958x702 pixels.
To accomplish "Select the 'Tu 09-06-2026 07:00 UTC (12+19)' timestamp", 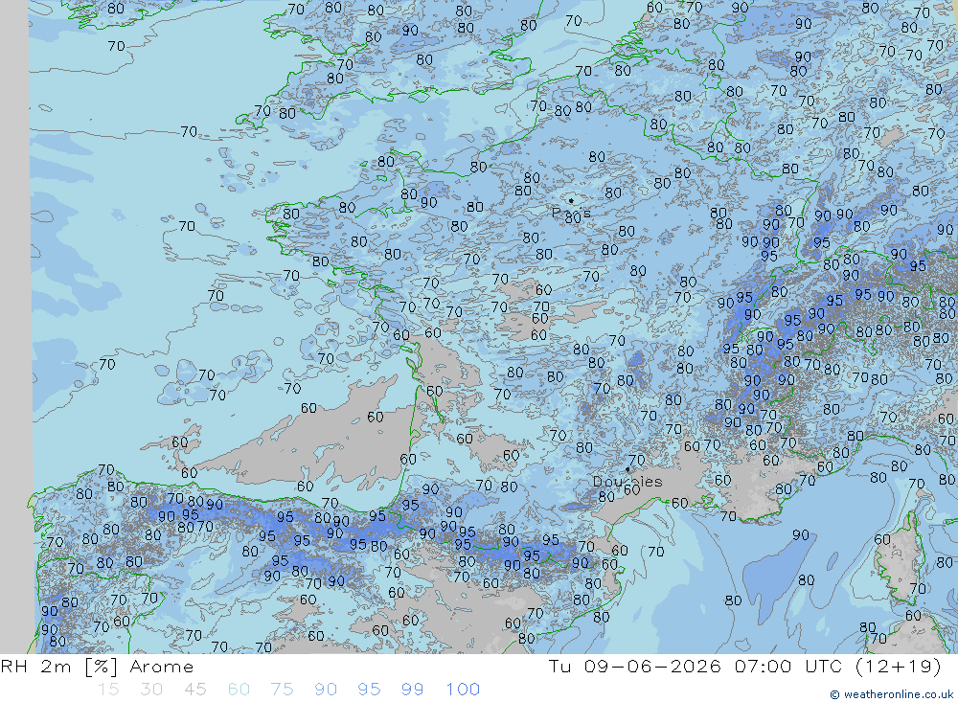I will coord(744,667).
